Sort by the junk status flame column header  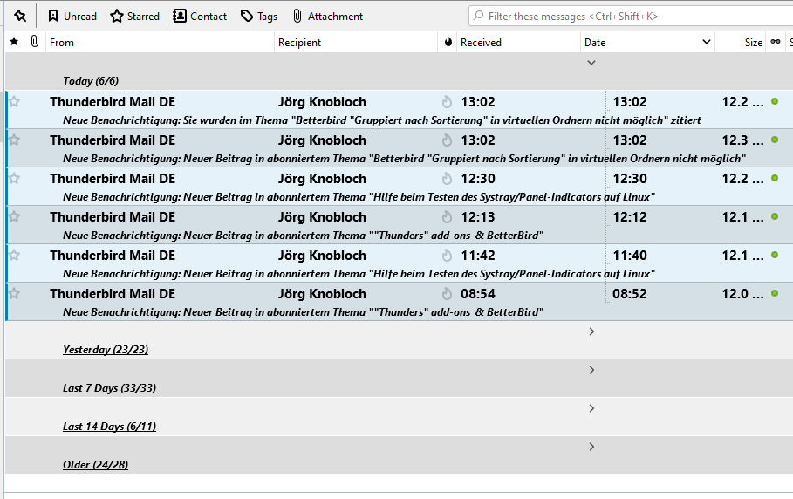[448, 42]
